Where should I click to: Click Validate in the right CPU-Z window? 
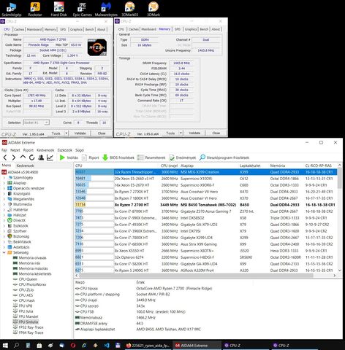pos(194,133)
